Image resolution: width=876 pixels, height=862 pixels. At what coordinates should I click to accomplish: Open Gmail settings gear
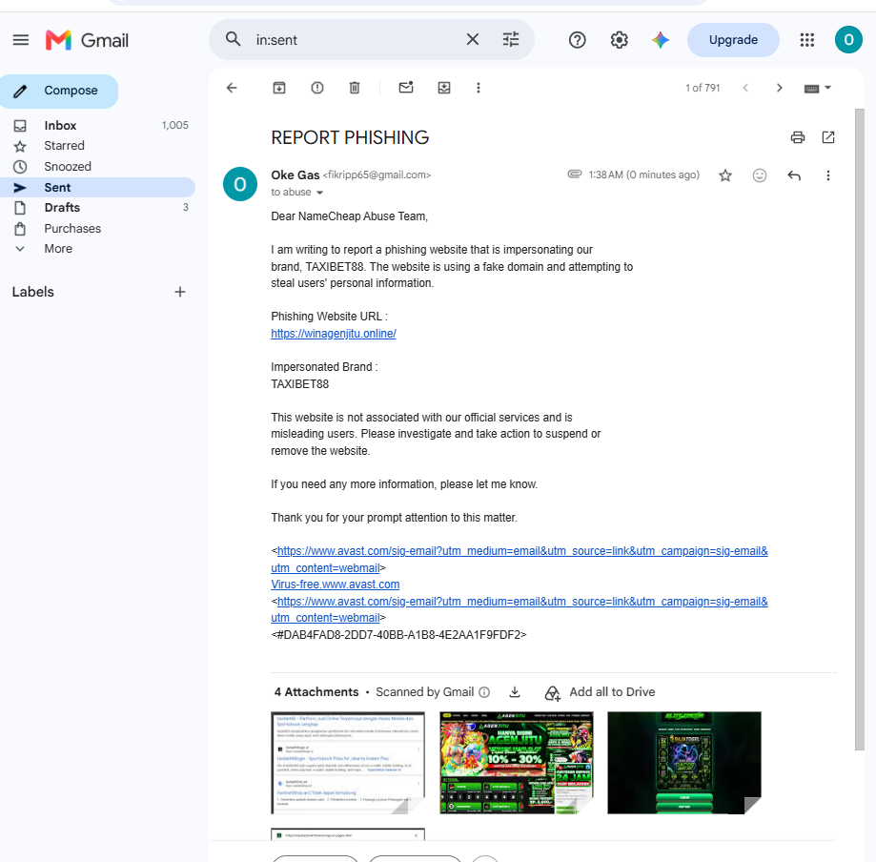pyautogui.click(x=619, y=40)
